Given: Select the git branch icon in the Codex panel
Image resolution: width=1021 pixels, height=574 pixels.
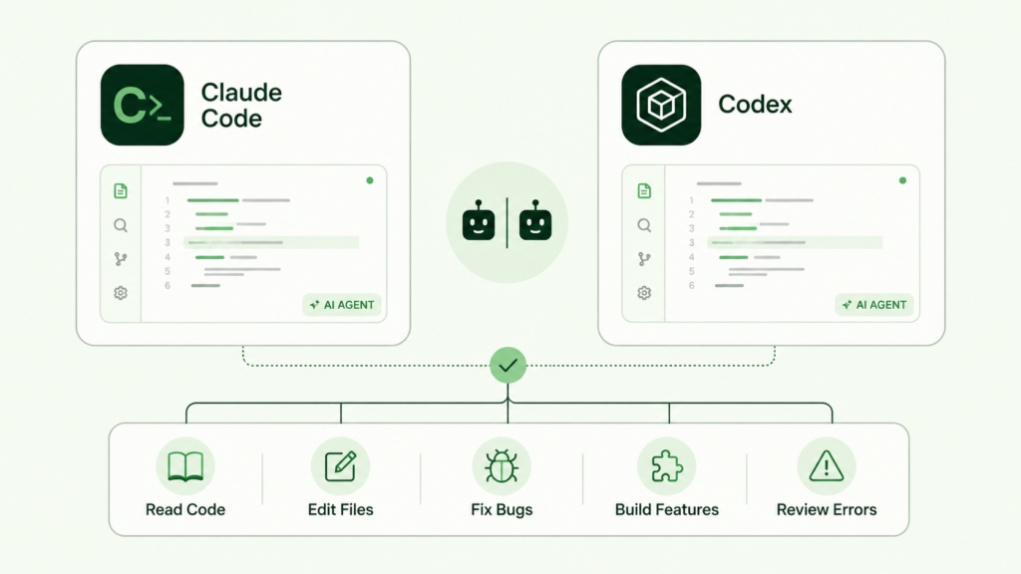Looking at the screenshot, I should click(x=644, y=259).
